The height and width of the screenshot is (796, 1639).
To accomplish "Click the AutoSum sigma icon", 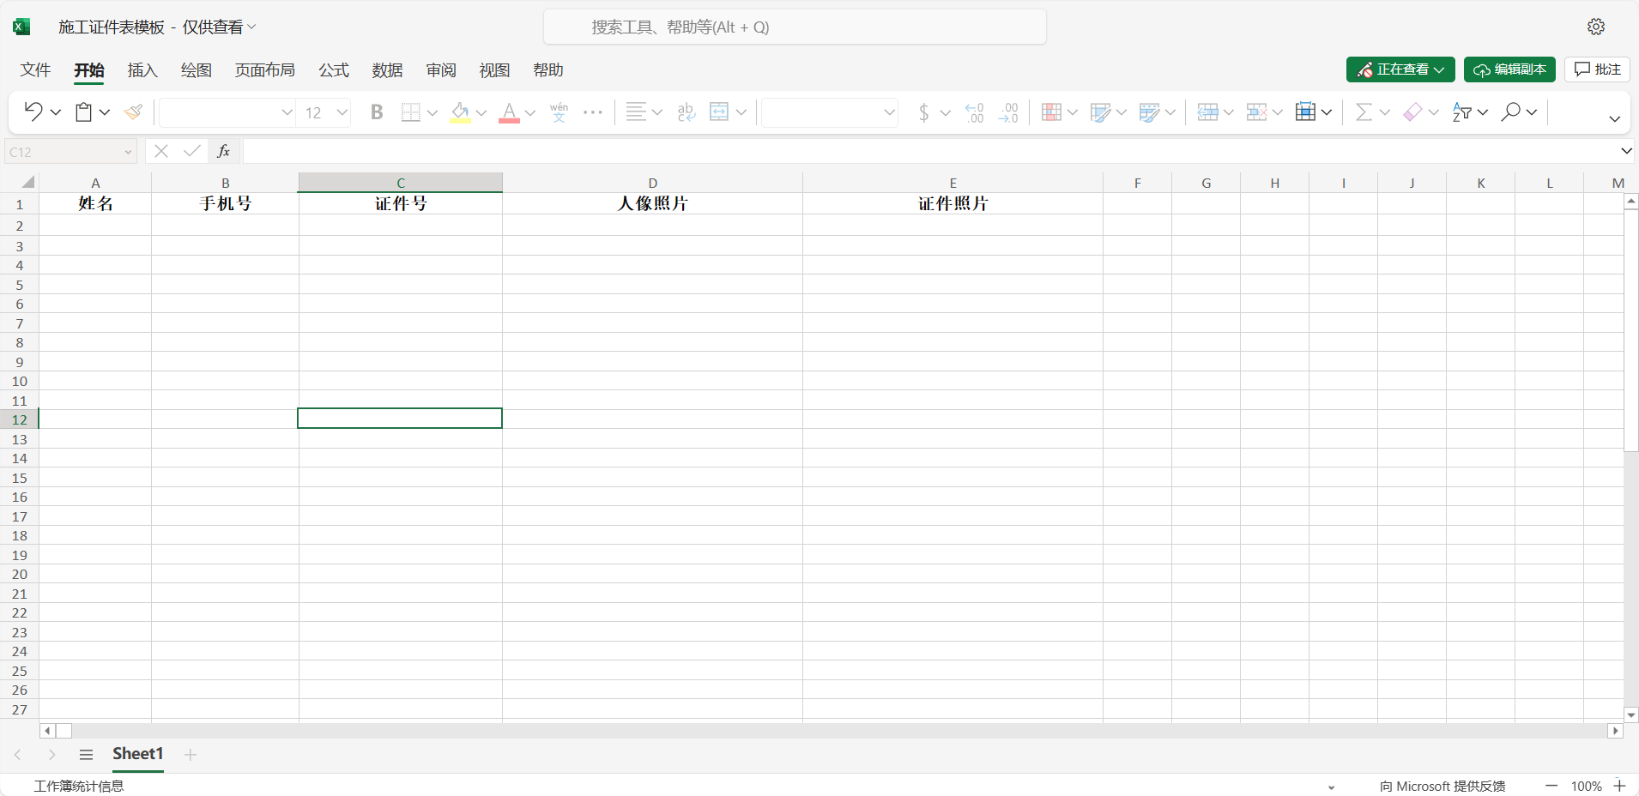I will (1363, 112).
